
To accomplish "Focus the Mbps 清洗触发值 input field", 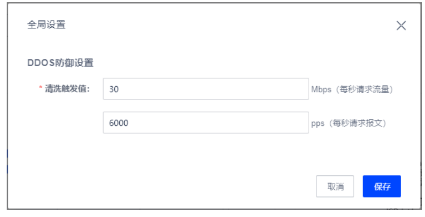I will click(206, 89).
